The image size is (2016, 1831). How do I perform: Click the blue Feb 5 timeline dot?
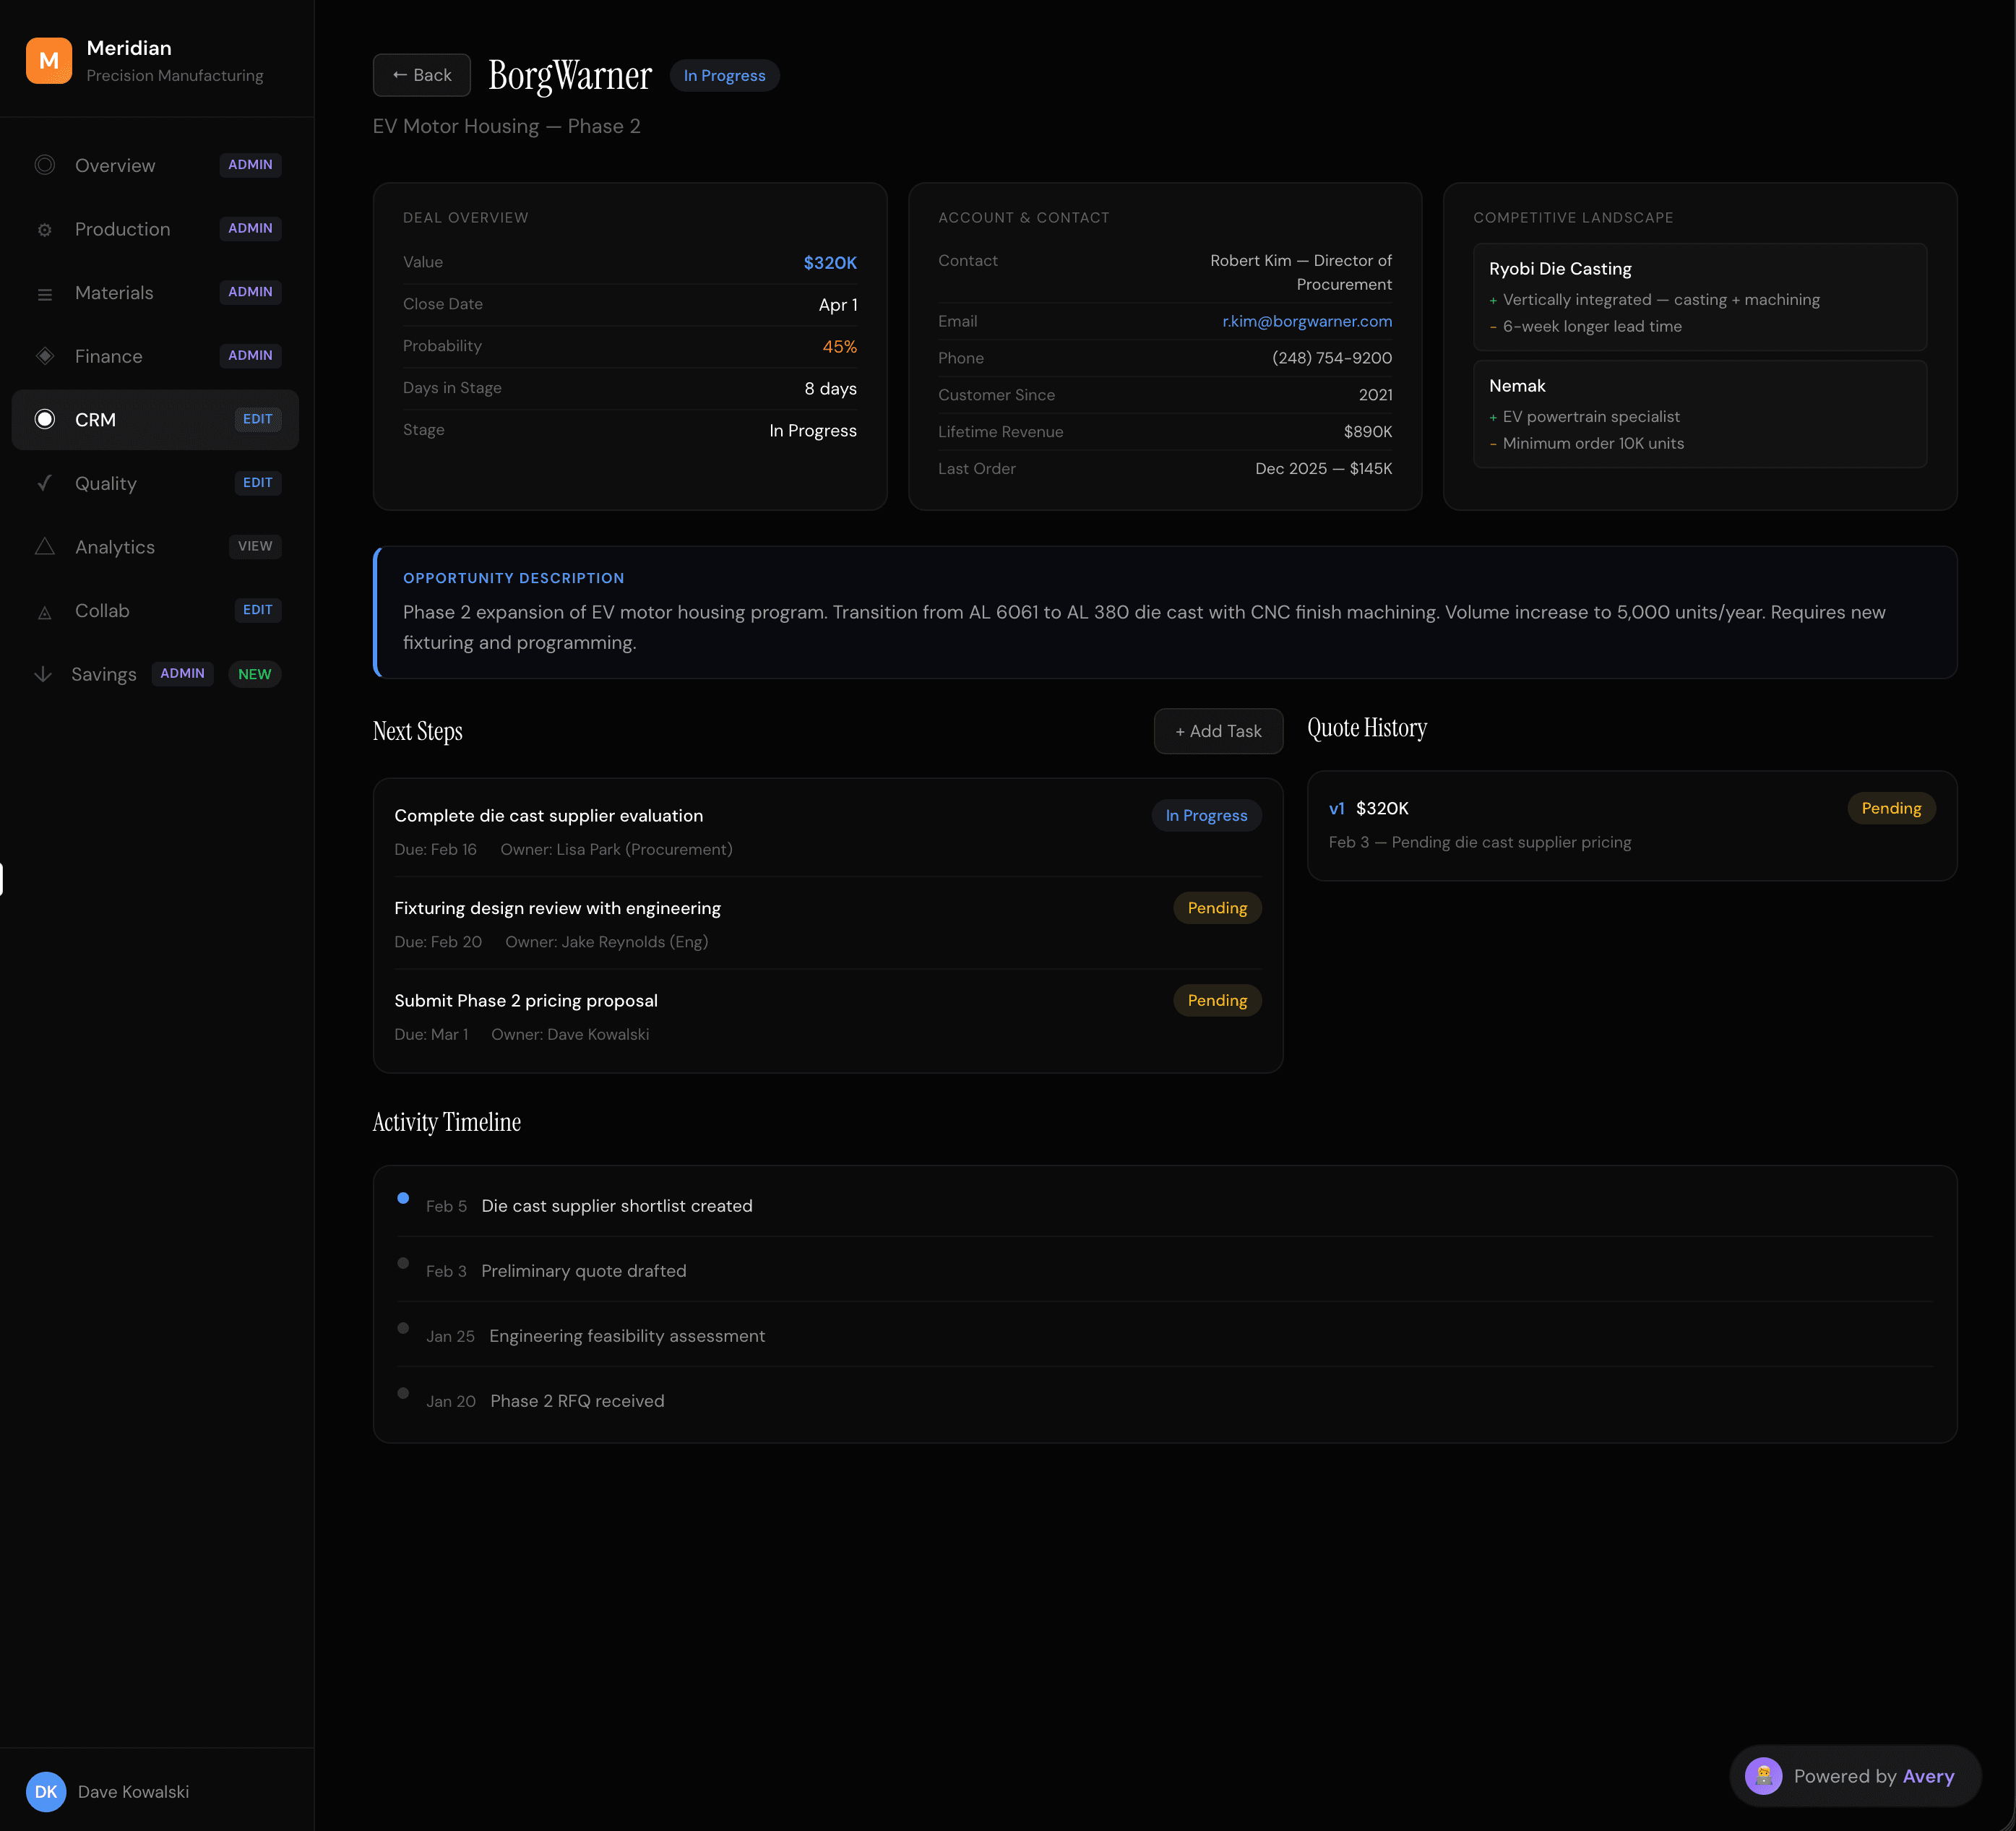[x=403, y=1198]
